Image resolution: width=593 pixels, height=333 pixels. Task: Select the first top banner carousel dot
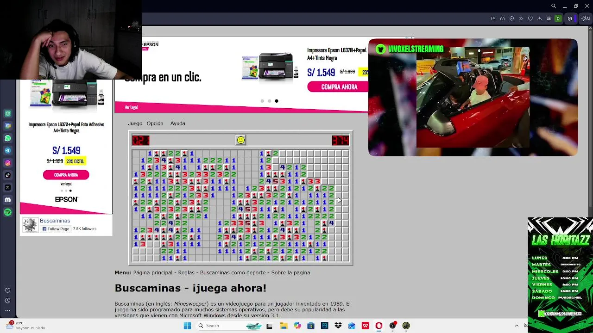point(262,101)
